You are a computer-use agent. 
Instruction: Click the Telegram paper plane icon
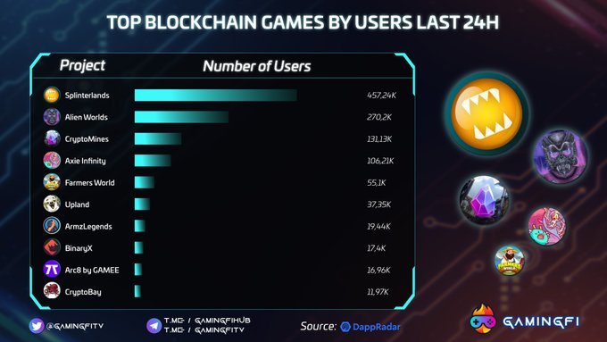pyautogui.click(x=154, y=326)
